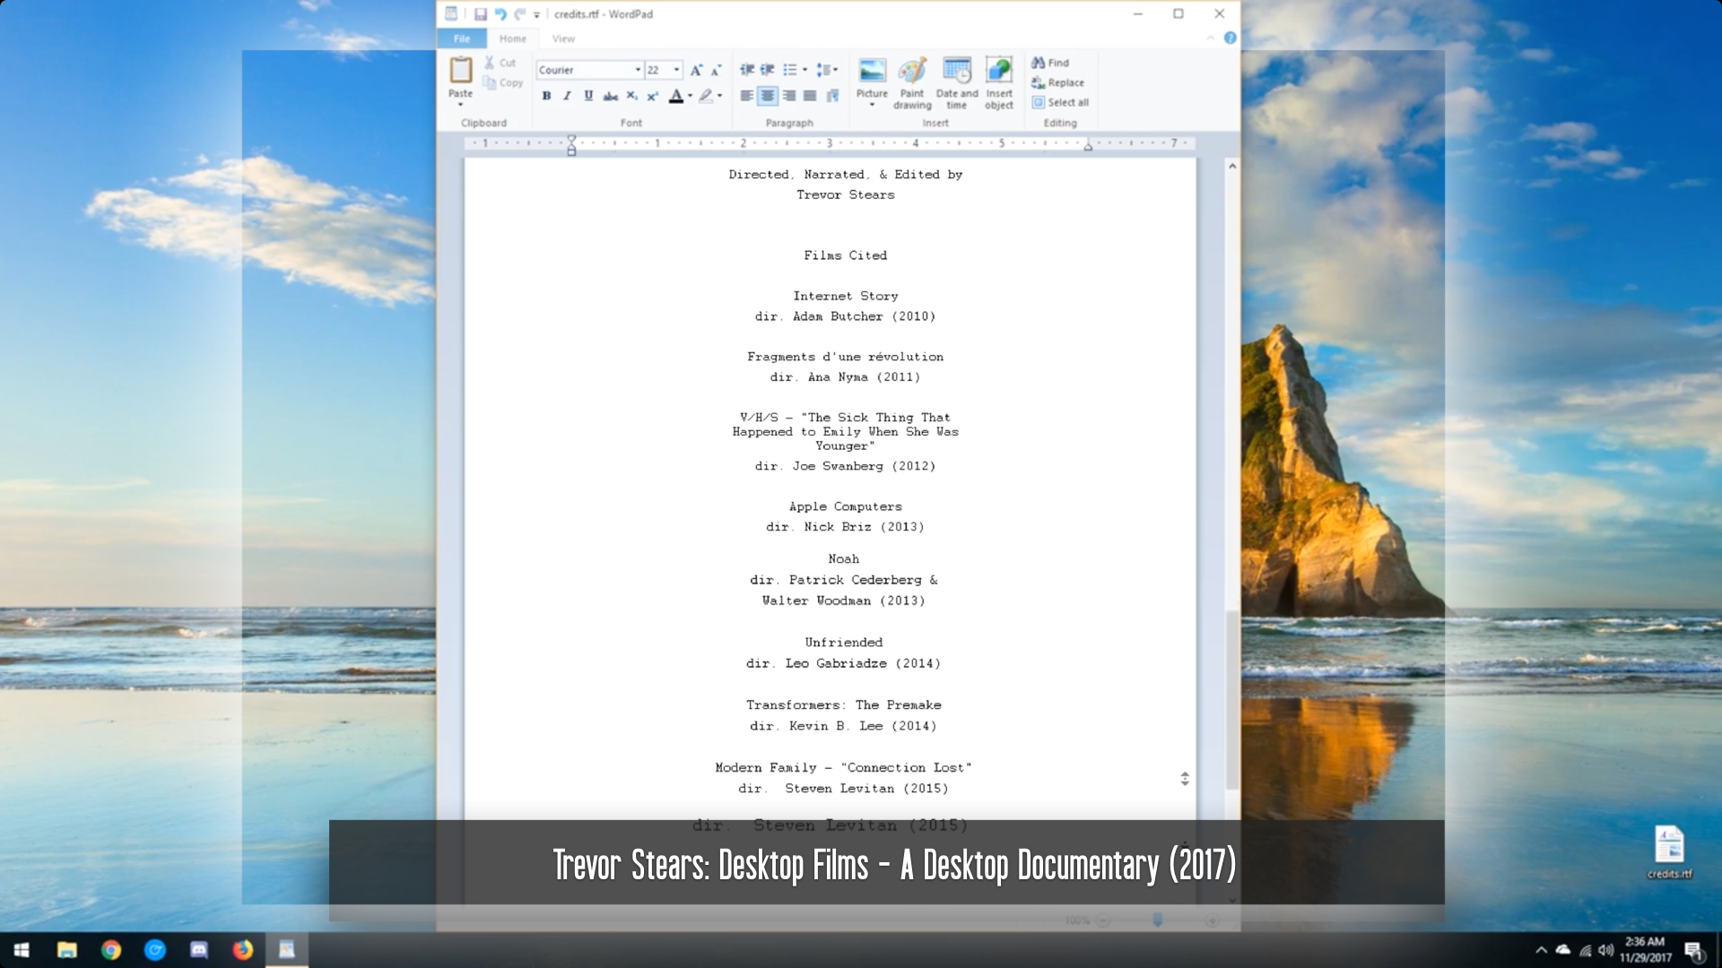The image size is (1722, 968).
Task: Switch to the View tab
Action: (563, 39)
